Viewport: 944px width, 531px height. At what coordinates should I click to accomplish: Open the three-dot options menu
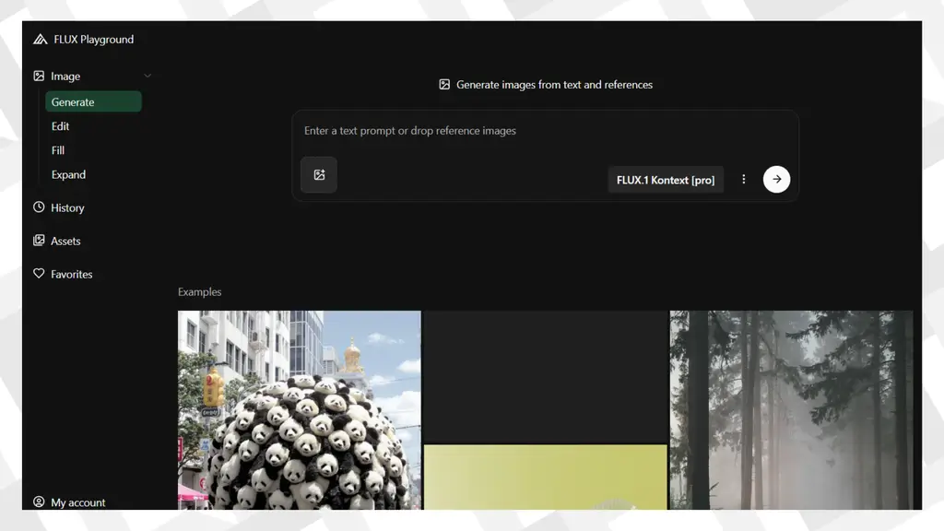click(744, 179)
